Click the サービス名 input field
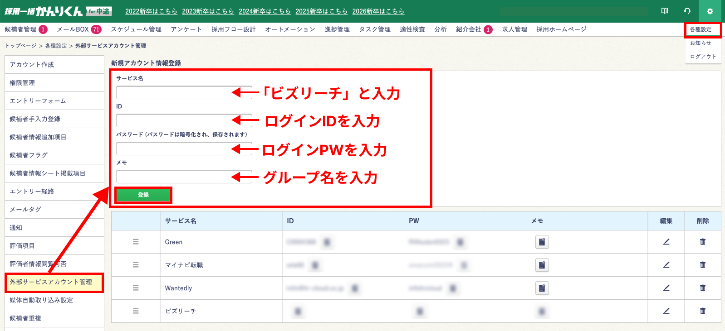 tap(184, 93)
